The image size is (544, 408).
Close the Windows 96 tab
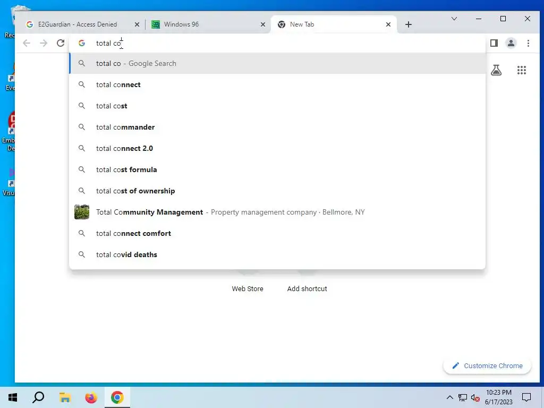pyautogui.click(x=262, y=24)
